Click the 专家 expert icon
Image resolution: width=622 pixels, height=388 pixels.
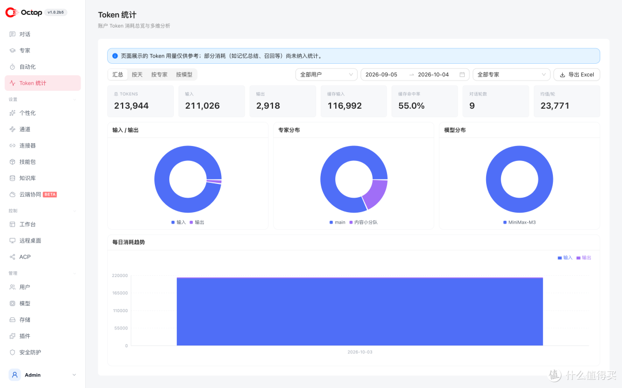pyautogui.click(x=12, y=50)
